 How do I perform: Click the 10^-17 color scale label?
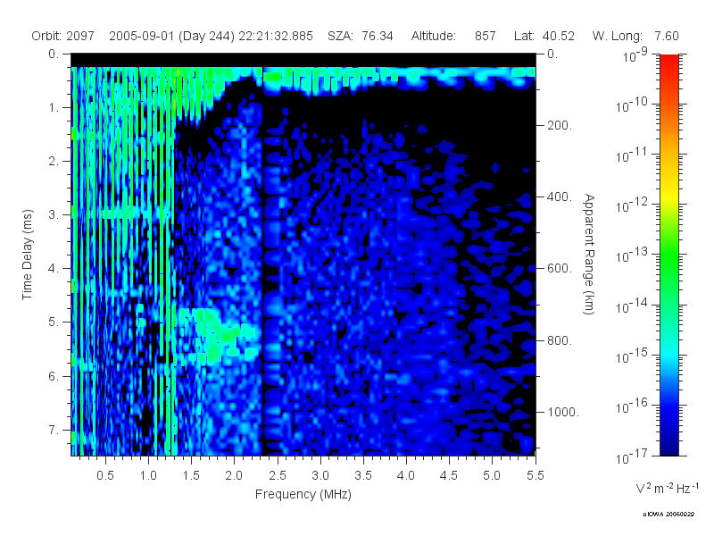[632, 456]
